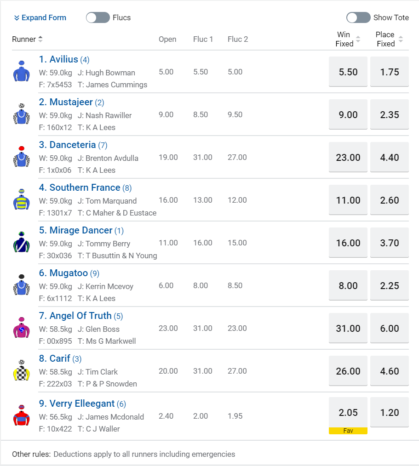Select Avilius place odds 1.75
The width and height of the screenshot is (419, 466).
point(390,72)
